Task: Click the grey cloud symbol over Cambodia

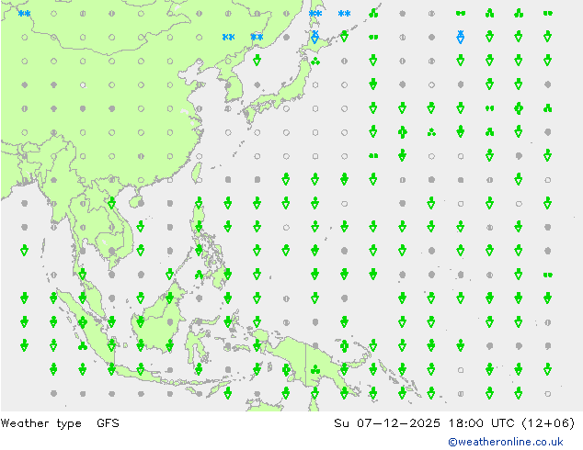Action: 112,251
